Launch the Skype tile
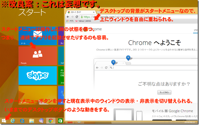 (38, 75)
